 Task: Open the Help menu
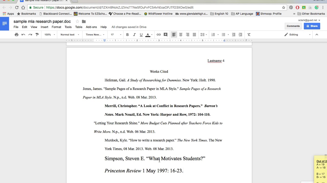tap(103, 27)
